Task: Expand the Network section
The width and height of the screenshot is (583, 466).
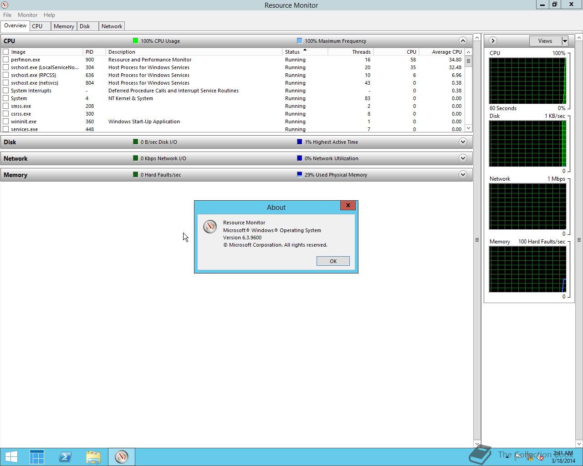Action: 463,158
